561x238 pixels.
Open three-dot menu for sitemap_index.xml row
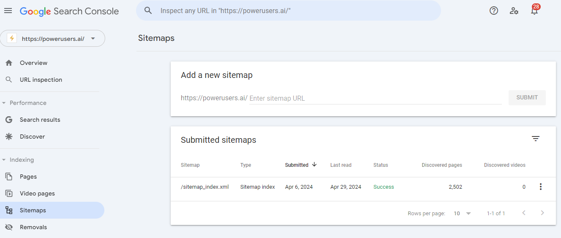point(541,187)
